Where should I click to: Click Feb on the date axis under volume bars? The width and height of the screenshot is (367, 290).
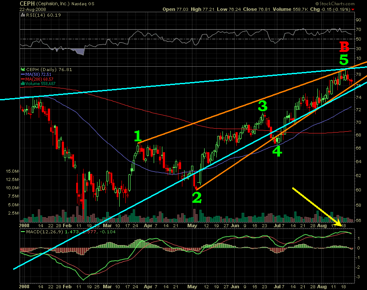[67, 225]
